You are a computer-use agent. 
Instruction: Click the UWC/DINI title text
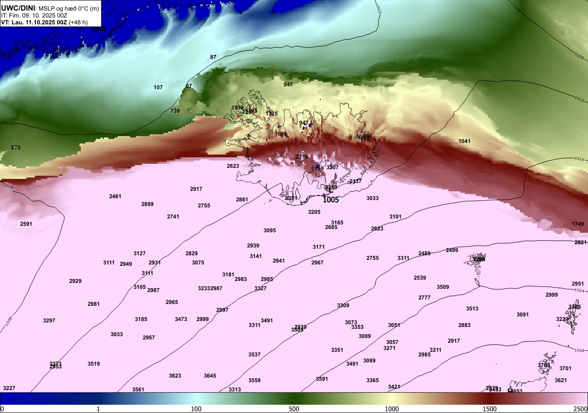18,8
